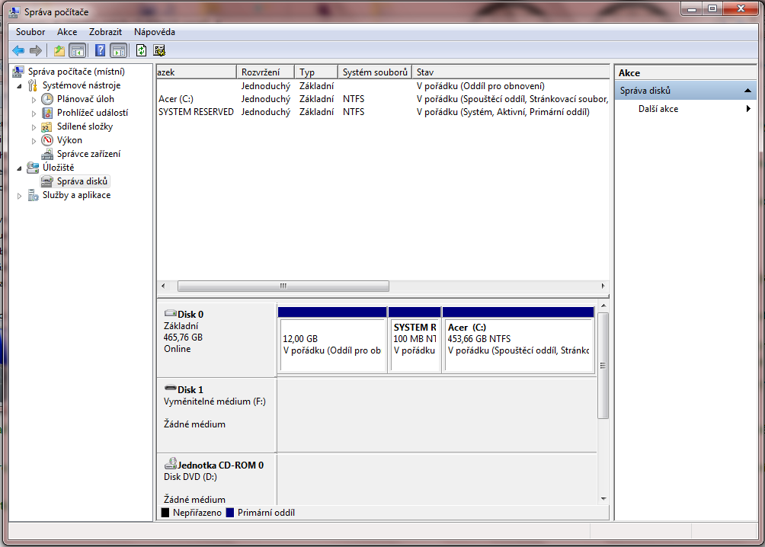This screenshot has width=765, height=547.
Task: Open the Zobrazit menu
Action: coord(105,32)
